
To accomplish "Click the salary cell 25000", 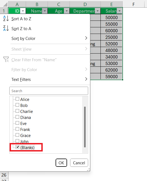I will [111, 37].
